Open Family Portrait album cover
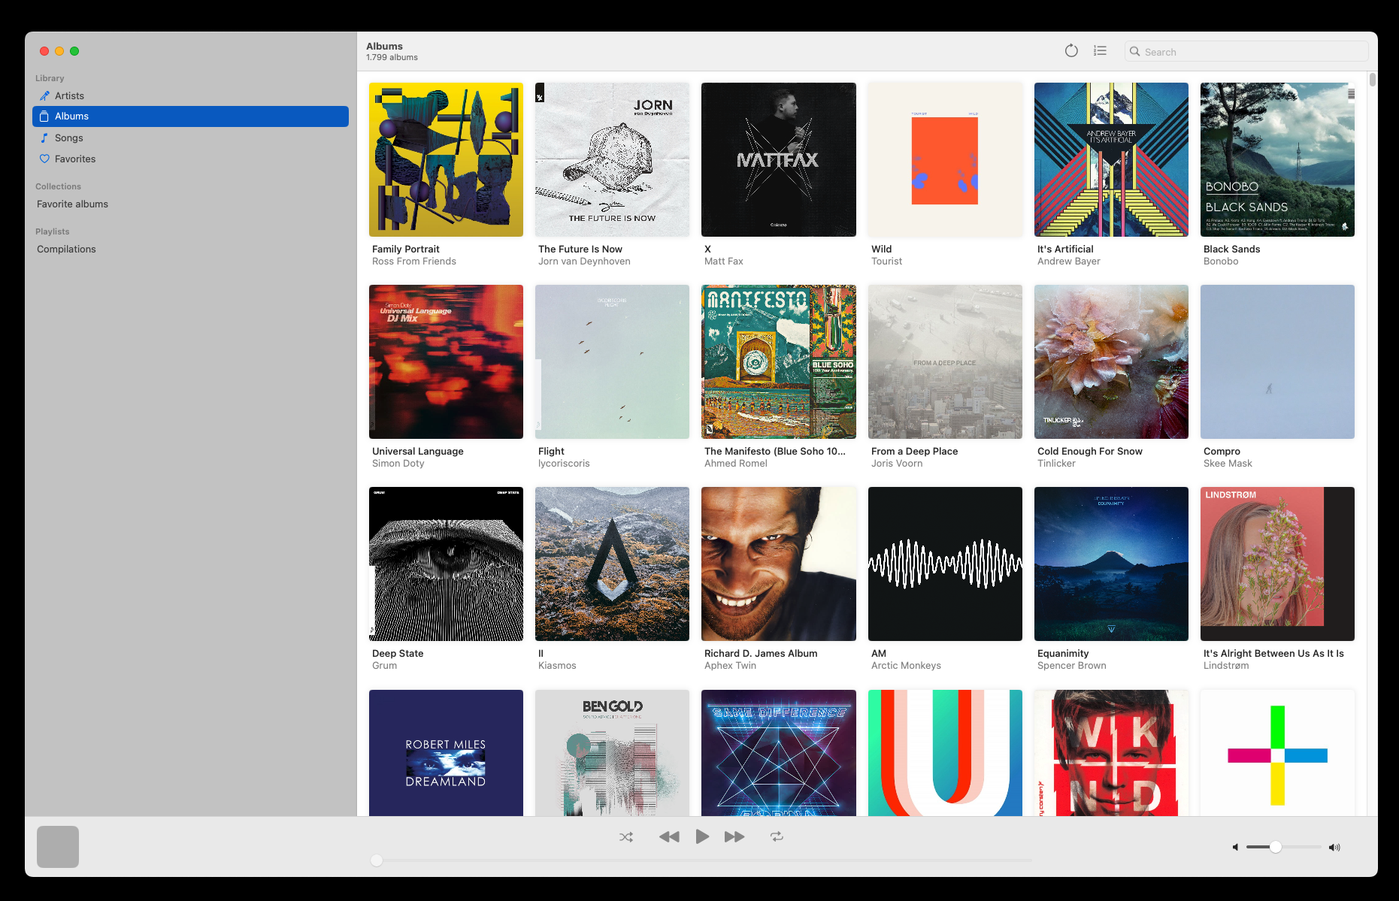The width and height of the screenshot is (1399, 901). (x=446, y=159)
